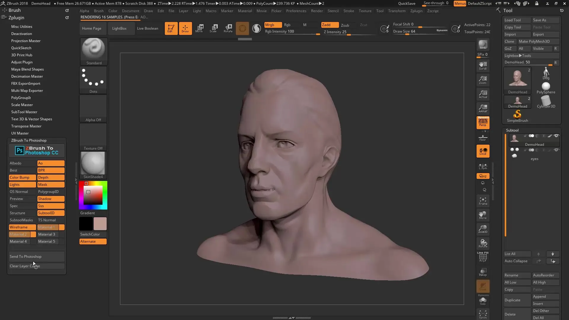Click the AAHalf icon
The width and height of the screenshot is (569, 320).
483,108
